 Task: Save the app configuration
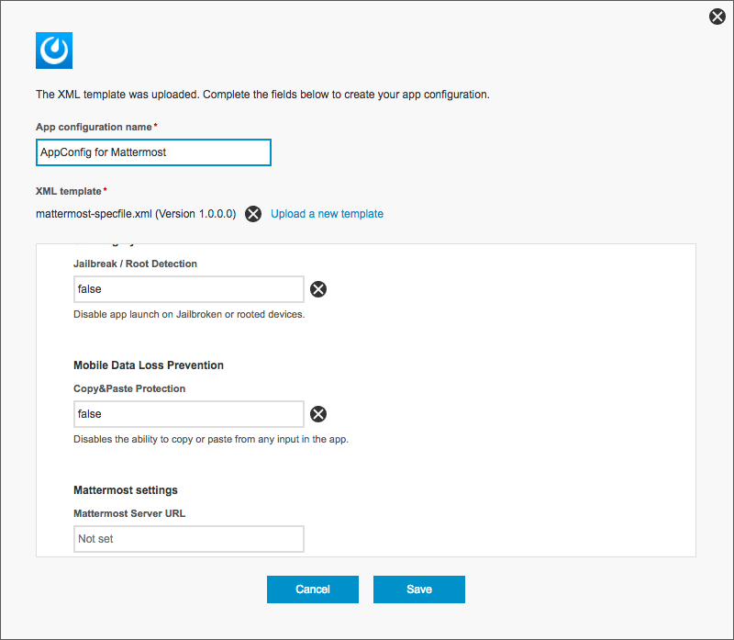[x=419, y=589]
